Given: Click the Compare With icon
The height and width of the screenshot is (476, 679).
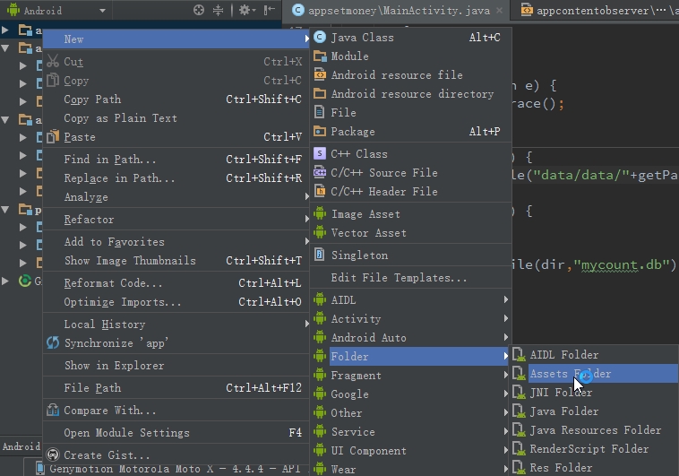Looking at the screenshot, I should coord(53,410).
